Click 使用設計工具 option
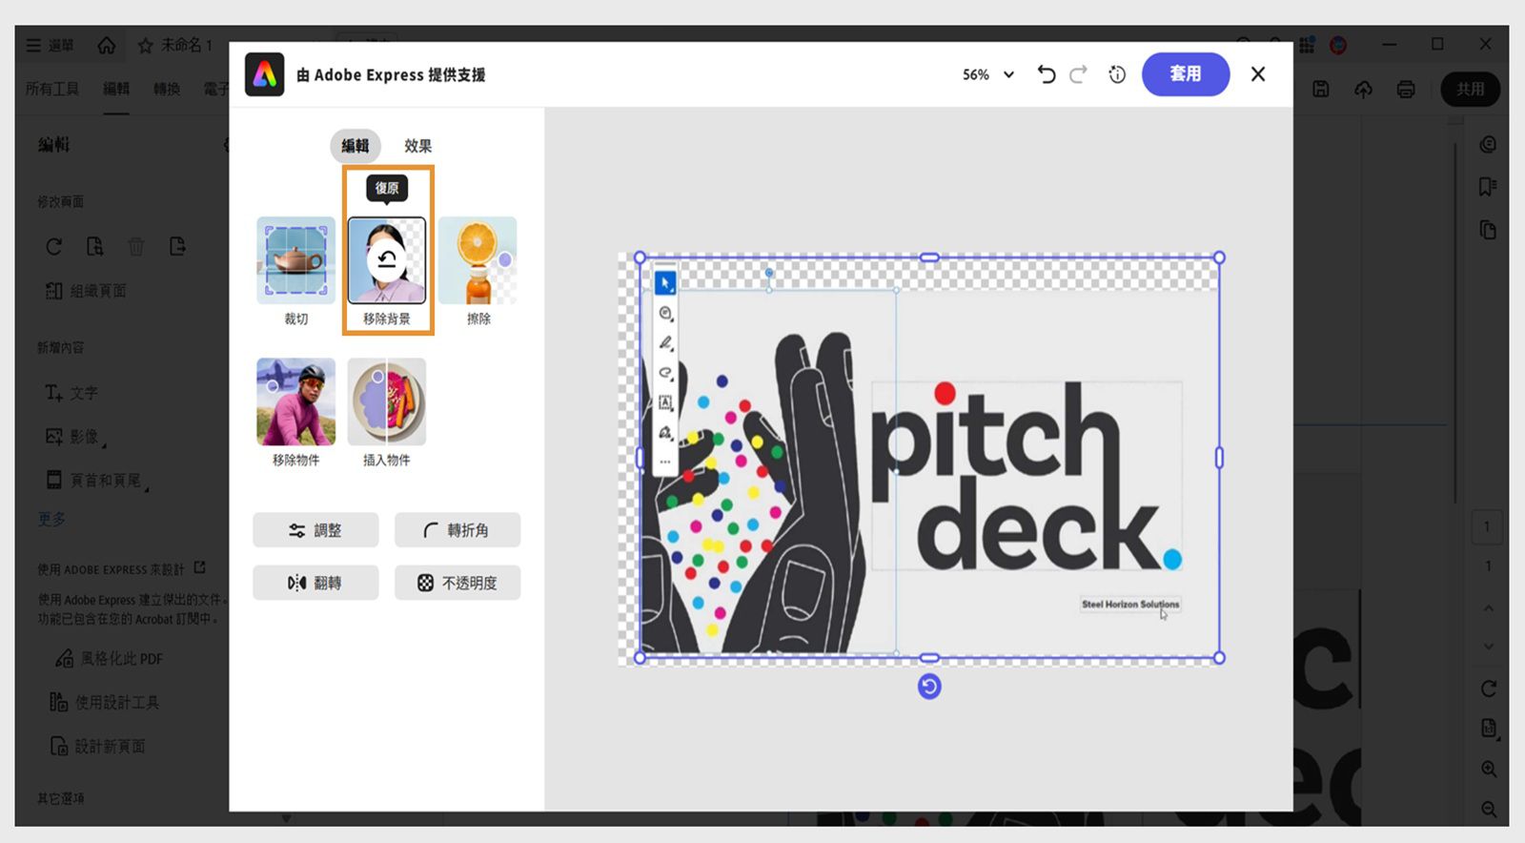This screenshot has width=1525, height=843. point(105,703)
